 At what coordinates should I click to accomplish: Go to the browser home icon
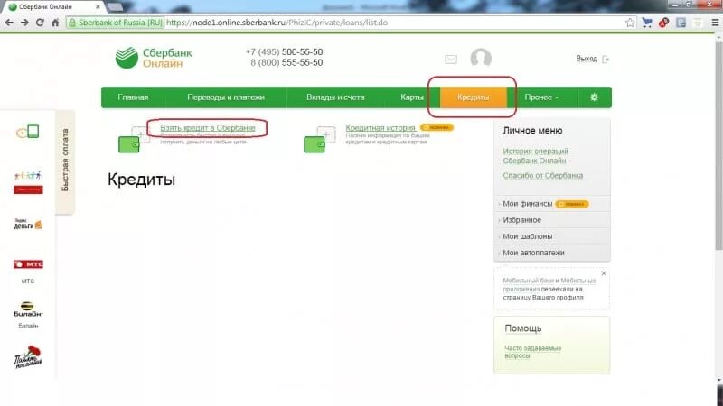click(x=55, y=23)
